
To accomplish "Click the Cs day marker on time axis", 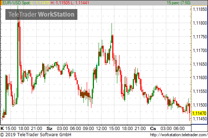I will [x=153, y=129].
